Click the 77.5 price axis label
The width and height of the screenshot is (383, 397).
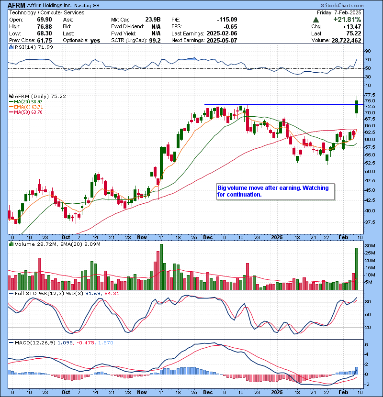370,95
